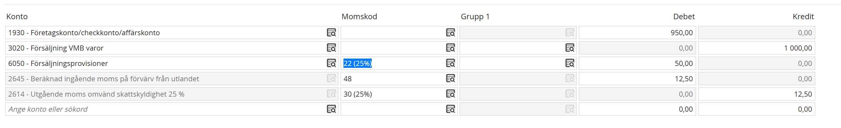Viewport: 841px width, 128px height.
Task: Open account lookup on the empty last row
Action: [x=331, y=109]
